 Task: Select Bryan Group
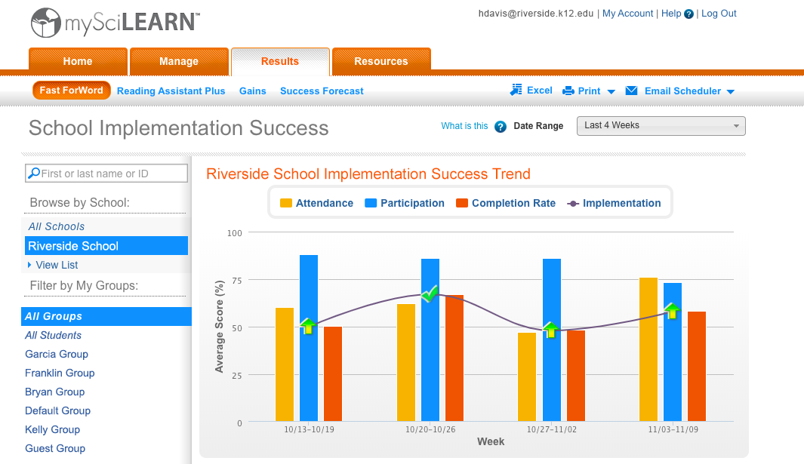coord(55,392)
